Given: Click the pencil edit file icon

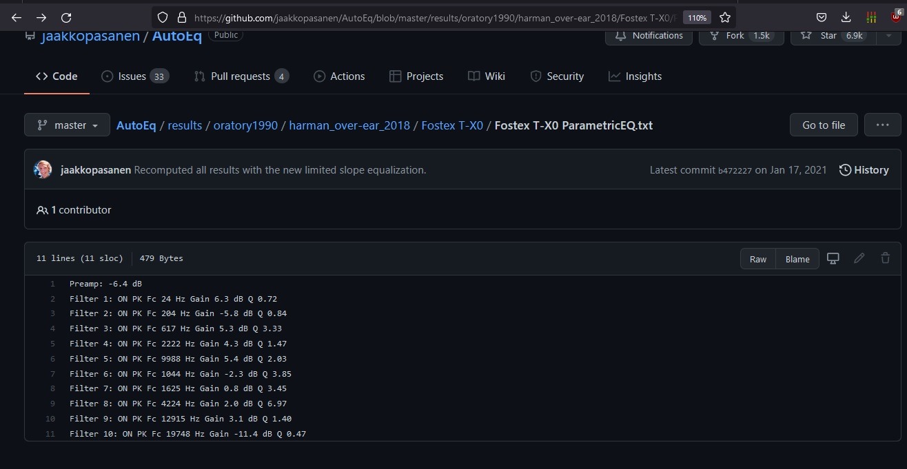Looking at the screenshot, I should click(x=859, y=258).
